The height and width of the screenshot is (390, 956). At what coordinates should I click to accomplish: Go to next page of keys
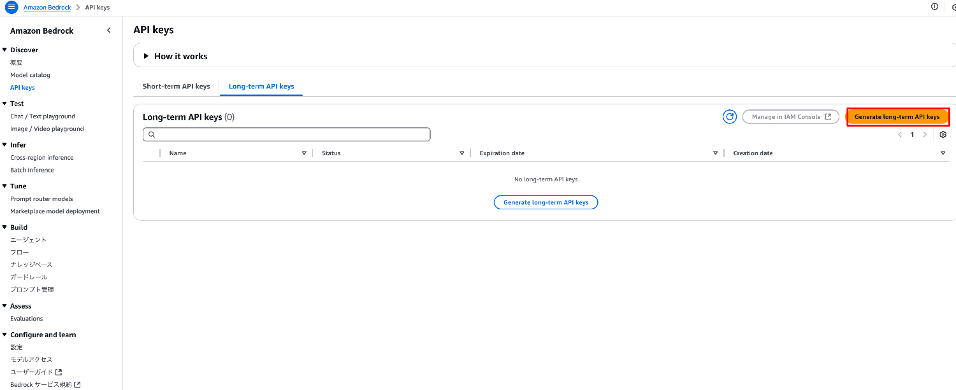pos(925,135)
